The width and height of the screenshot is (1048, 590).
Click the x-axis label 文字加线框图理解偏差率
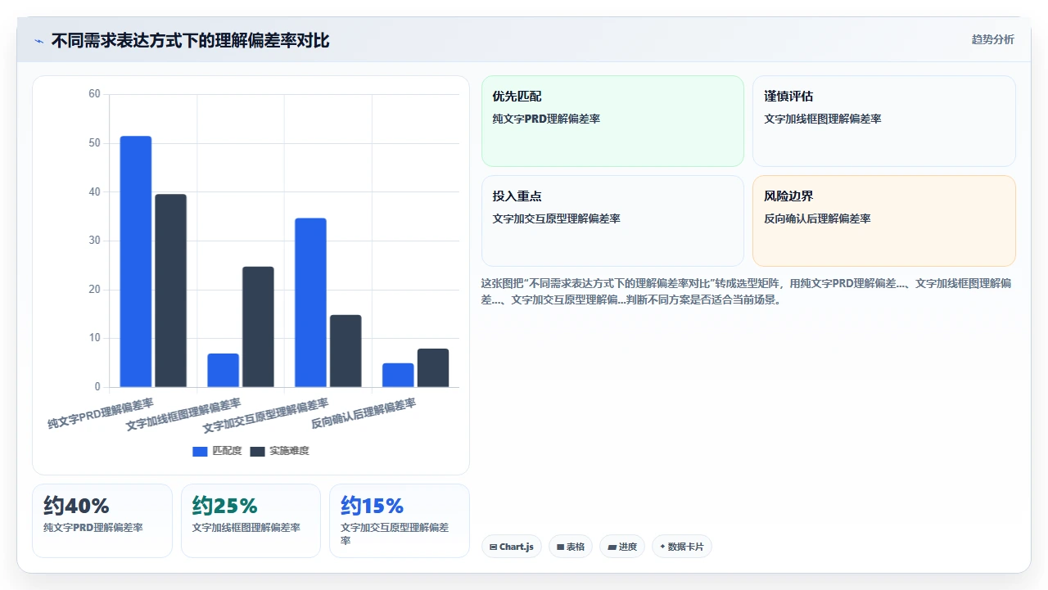pos(183,416)
